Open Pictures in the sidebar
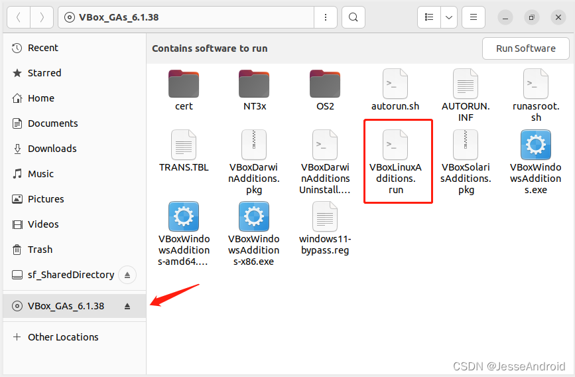The width and height of the screenshot is (575, 377). [x=74, y=199]
